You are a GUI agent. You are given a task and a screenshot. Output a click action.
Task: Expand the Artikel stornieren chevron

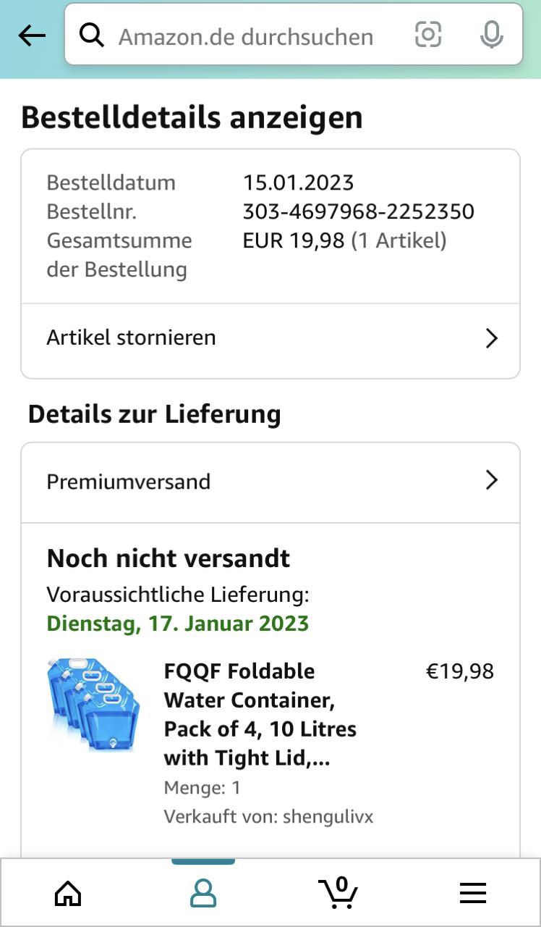tap(492, 338)
